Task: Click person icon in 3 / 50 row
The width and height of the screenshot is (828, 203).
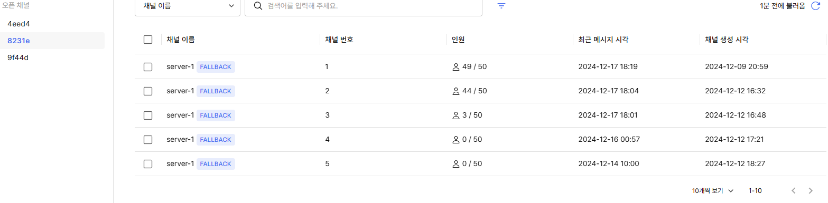Action: tap(456, 115)
